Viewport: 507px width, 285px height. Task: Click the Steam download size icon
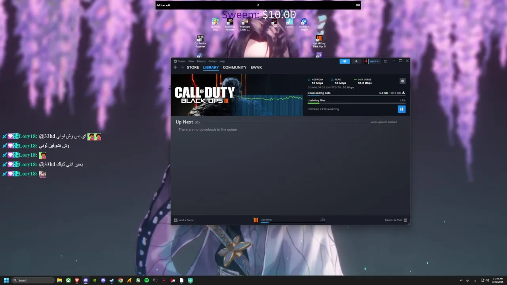[403, 93]
